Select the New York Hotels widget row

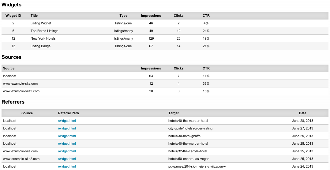coord(43,38)
